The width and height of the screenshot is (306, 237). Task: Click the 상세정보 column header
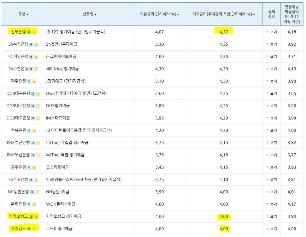[x=271, y=14]
